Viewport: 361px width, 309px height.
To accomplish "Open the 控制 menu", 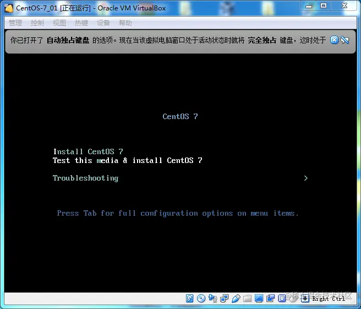I will pyautogui.click(x=37, y=23).
